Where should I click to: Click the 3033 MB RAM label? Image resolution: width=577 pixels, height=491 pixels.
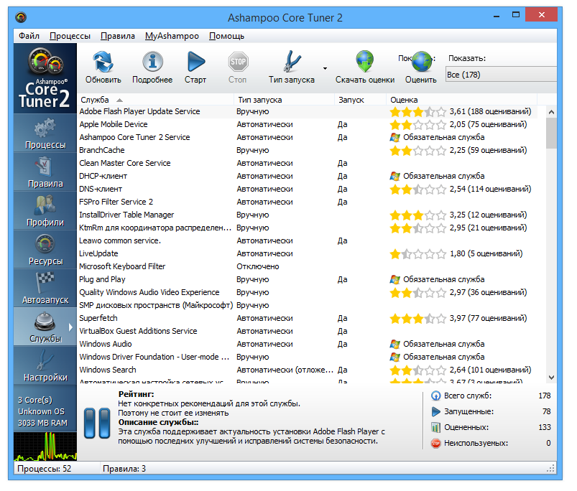(x=42, y=423)
